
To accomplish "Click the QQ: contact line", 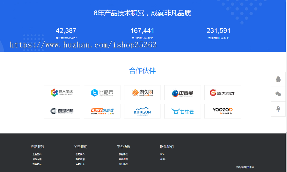I will click(163, 154).
